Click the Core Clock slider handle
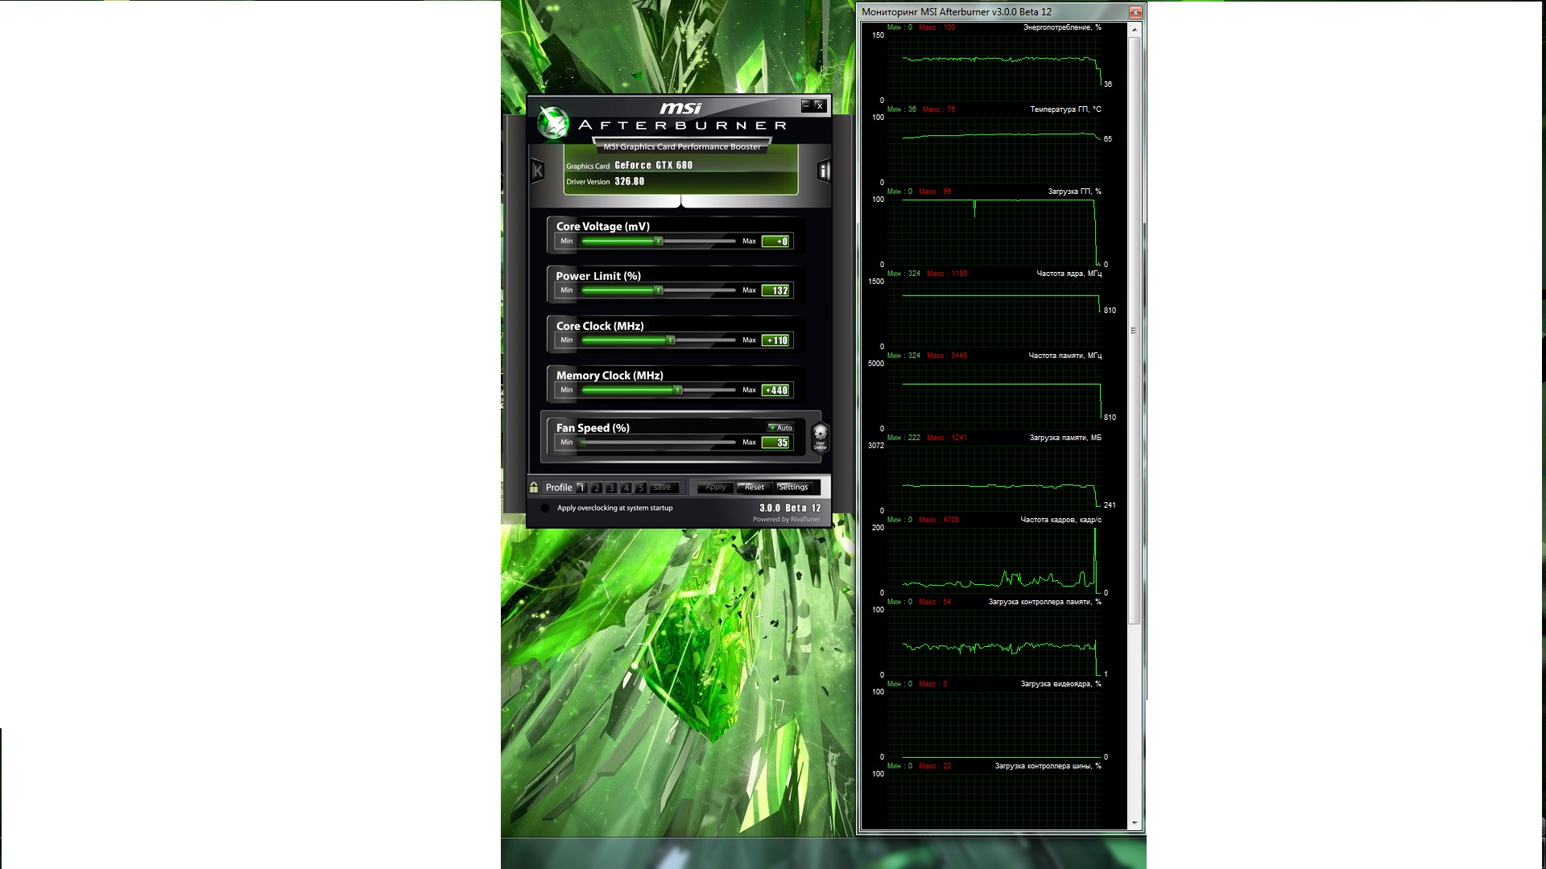 click(670, 340)
